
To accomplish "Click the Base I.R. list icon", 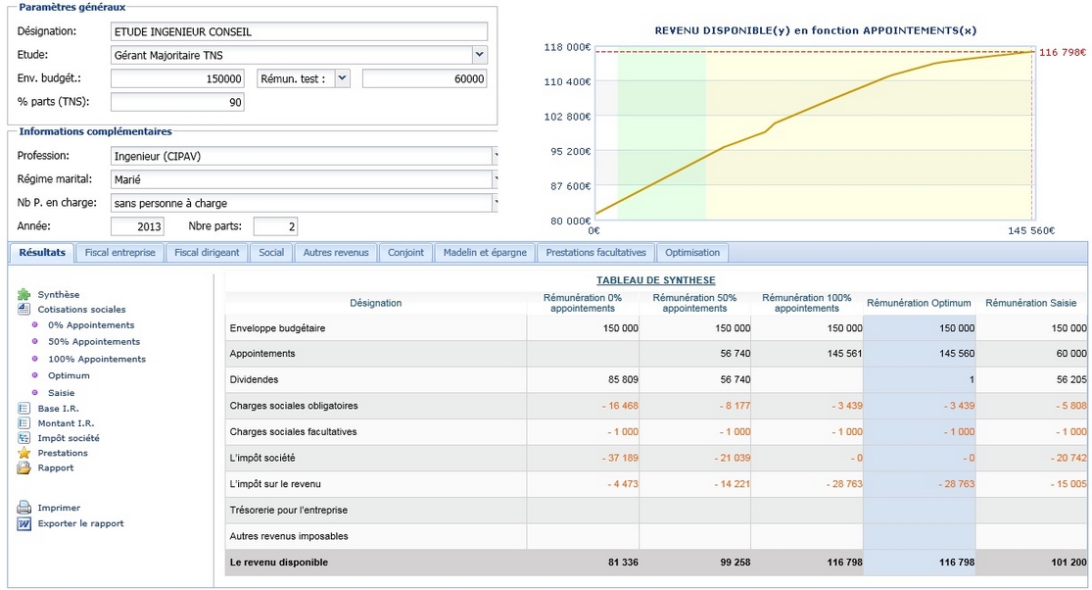I will (x=24, y=408).
